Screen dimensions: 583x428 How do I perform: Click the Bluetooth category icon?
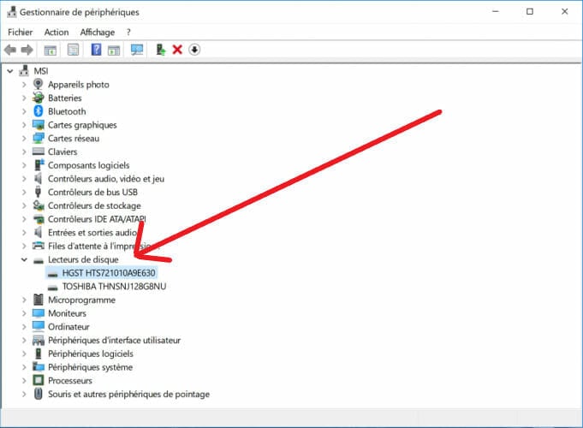pos(39,111)
